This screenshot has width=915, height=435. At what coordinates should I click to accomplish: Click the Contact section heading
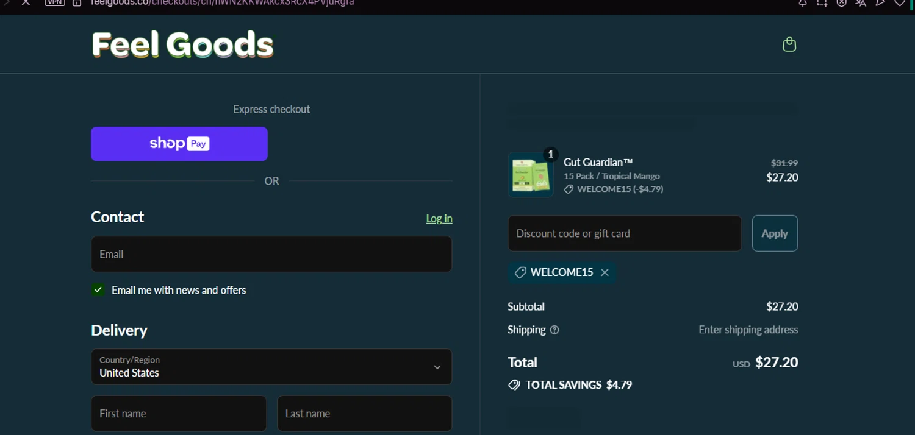(117, 217)
